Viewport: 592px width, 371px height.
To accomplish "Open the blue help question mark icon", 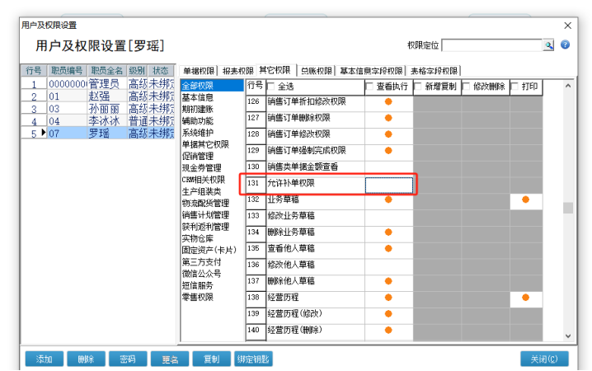I will [x=565, y=45].
